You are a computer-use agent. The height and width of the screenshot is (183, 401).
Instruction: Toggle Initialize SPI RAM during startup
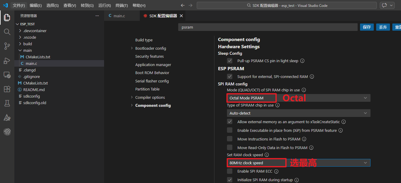pos(230,180)
